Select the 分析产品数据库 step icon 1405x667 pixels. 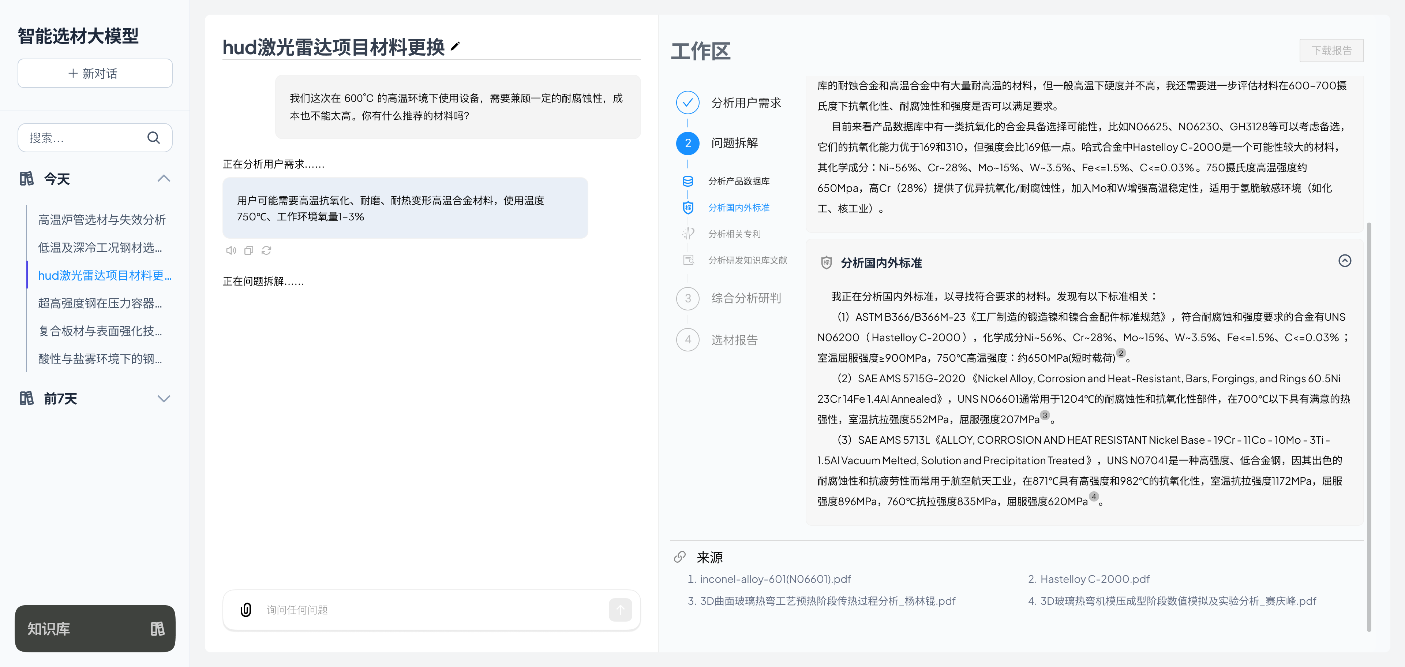click(x=688, y=181)
